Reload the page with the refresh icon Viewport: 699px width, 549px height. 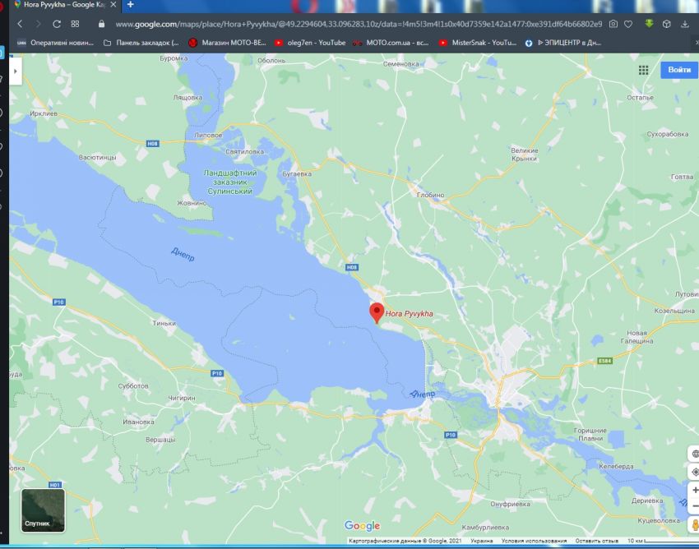coord(57,24)
